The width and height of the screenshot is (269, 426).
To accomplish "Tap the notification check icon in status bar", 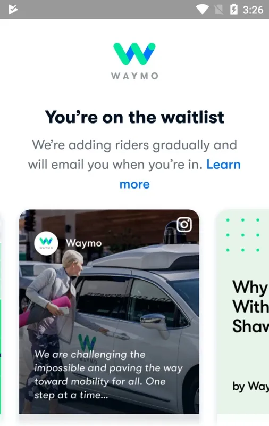I will 13,10.
